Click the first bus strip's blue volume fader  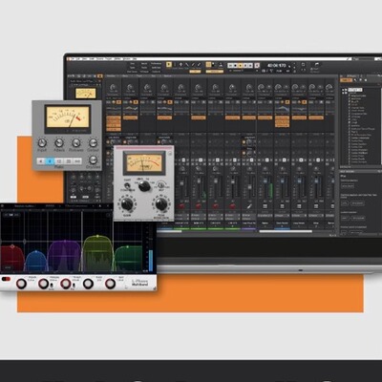[265, 180]
